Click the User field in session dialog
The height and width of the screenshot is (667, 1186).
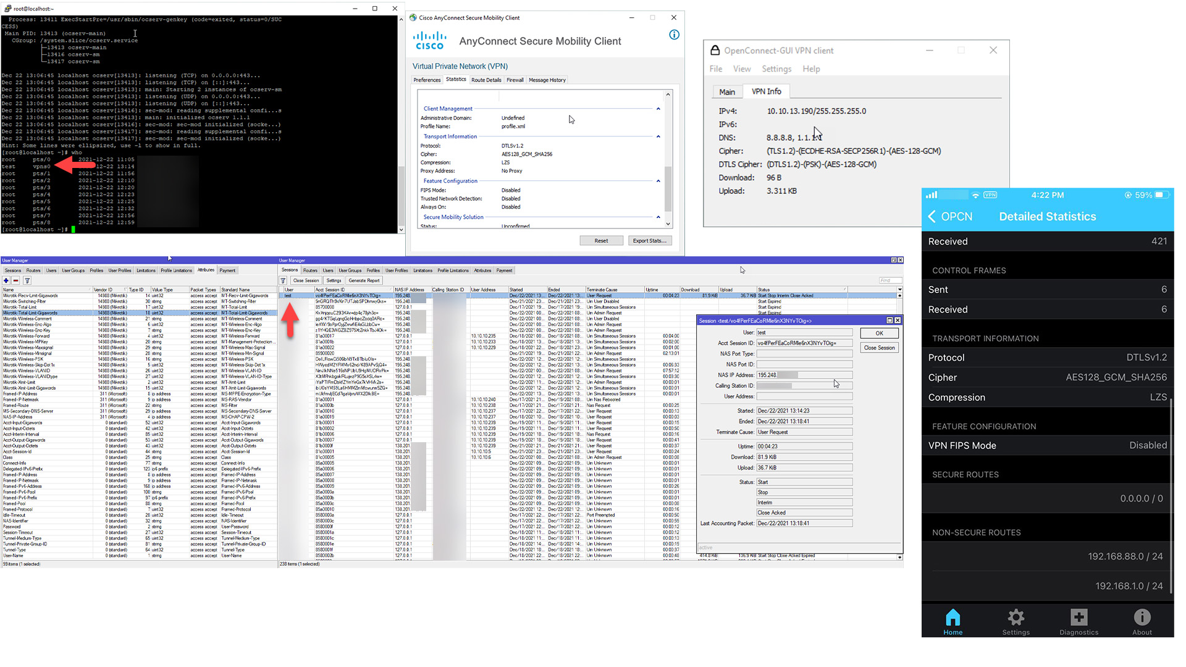(804, 332)
